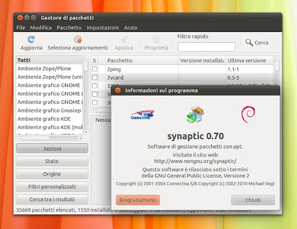Select Ambiente Zope/Plone (universe) section
The image size is (297, 229).
[49, 77]
